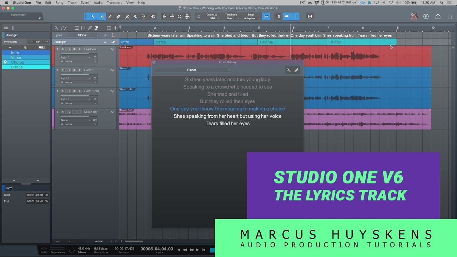Solo the Lead Vox track
The height and width of the screenshot is (257, 457).
[x=69, y=49]
